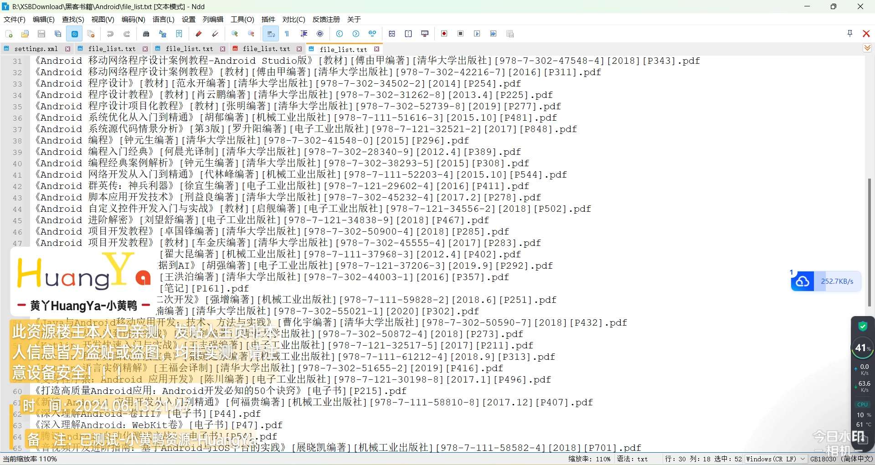This screenshot has height=465, width=875.
Task: Click the bookmark toolbar icon
Action: (x=179, y=34)
